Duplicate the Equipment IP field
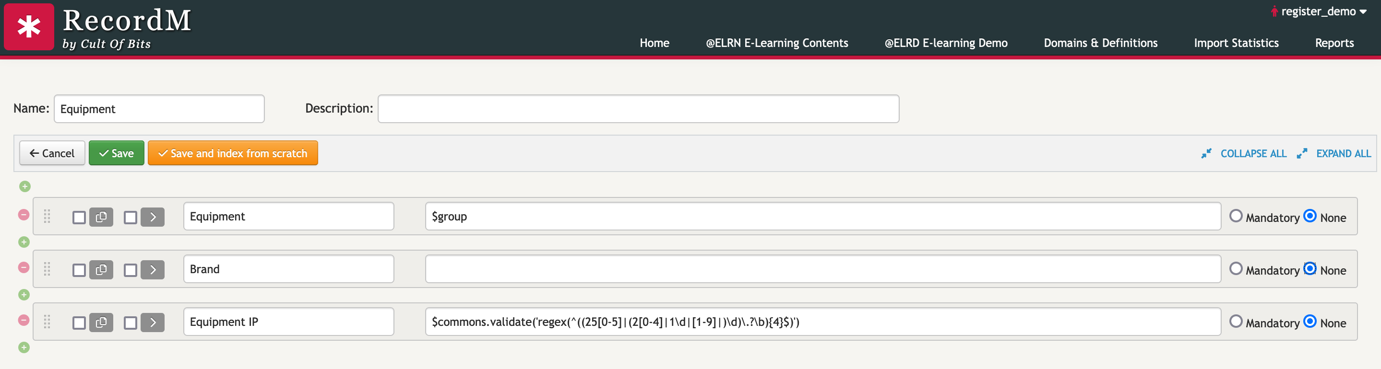This screenshot has width=1381, height=369. coord(101,322)
